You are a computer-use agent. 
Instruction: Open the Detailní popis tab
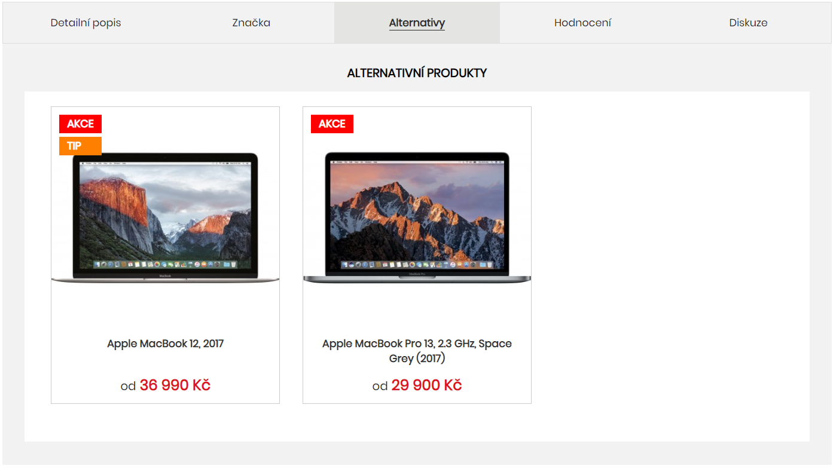86,23
